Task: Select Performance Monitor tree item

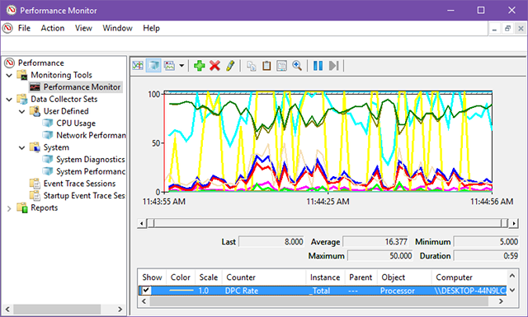Action: [x=82, y=87]
